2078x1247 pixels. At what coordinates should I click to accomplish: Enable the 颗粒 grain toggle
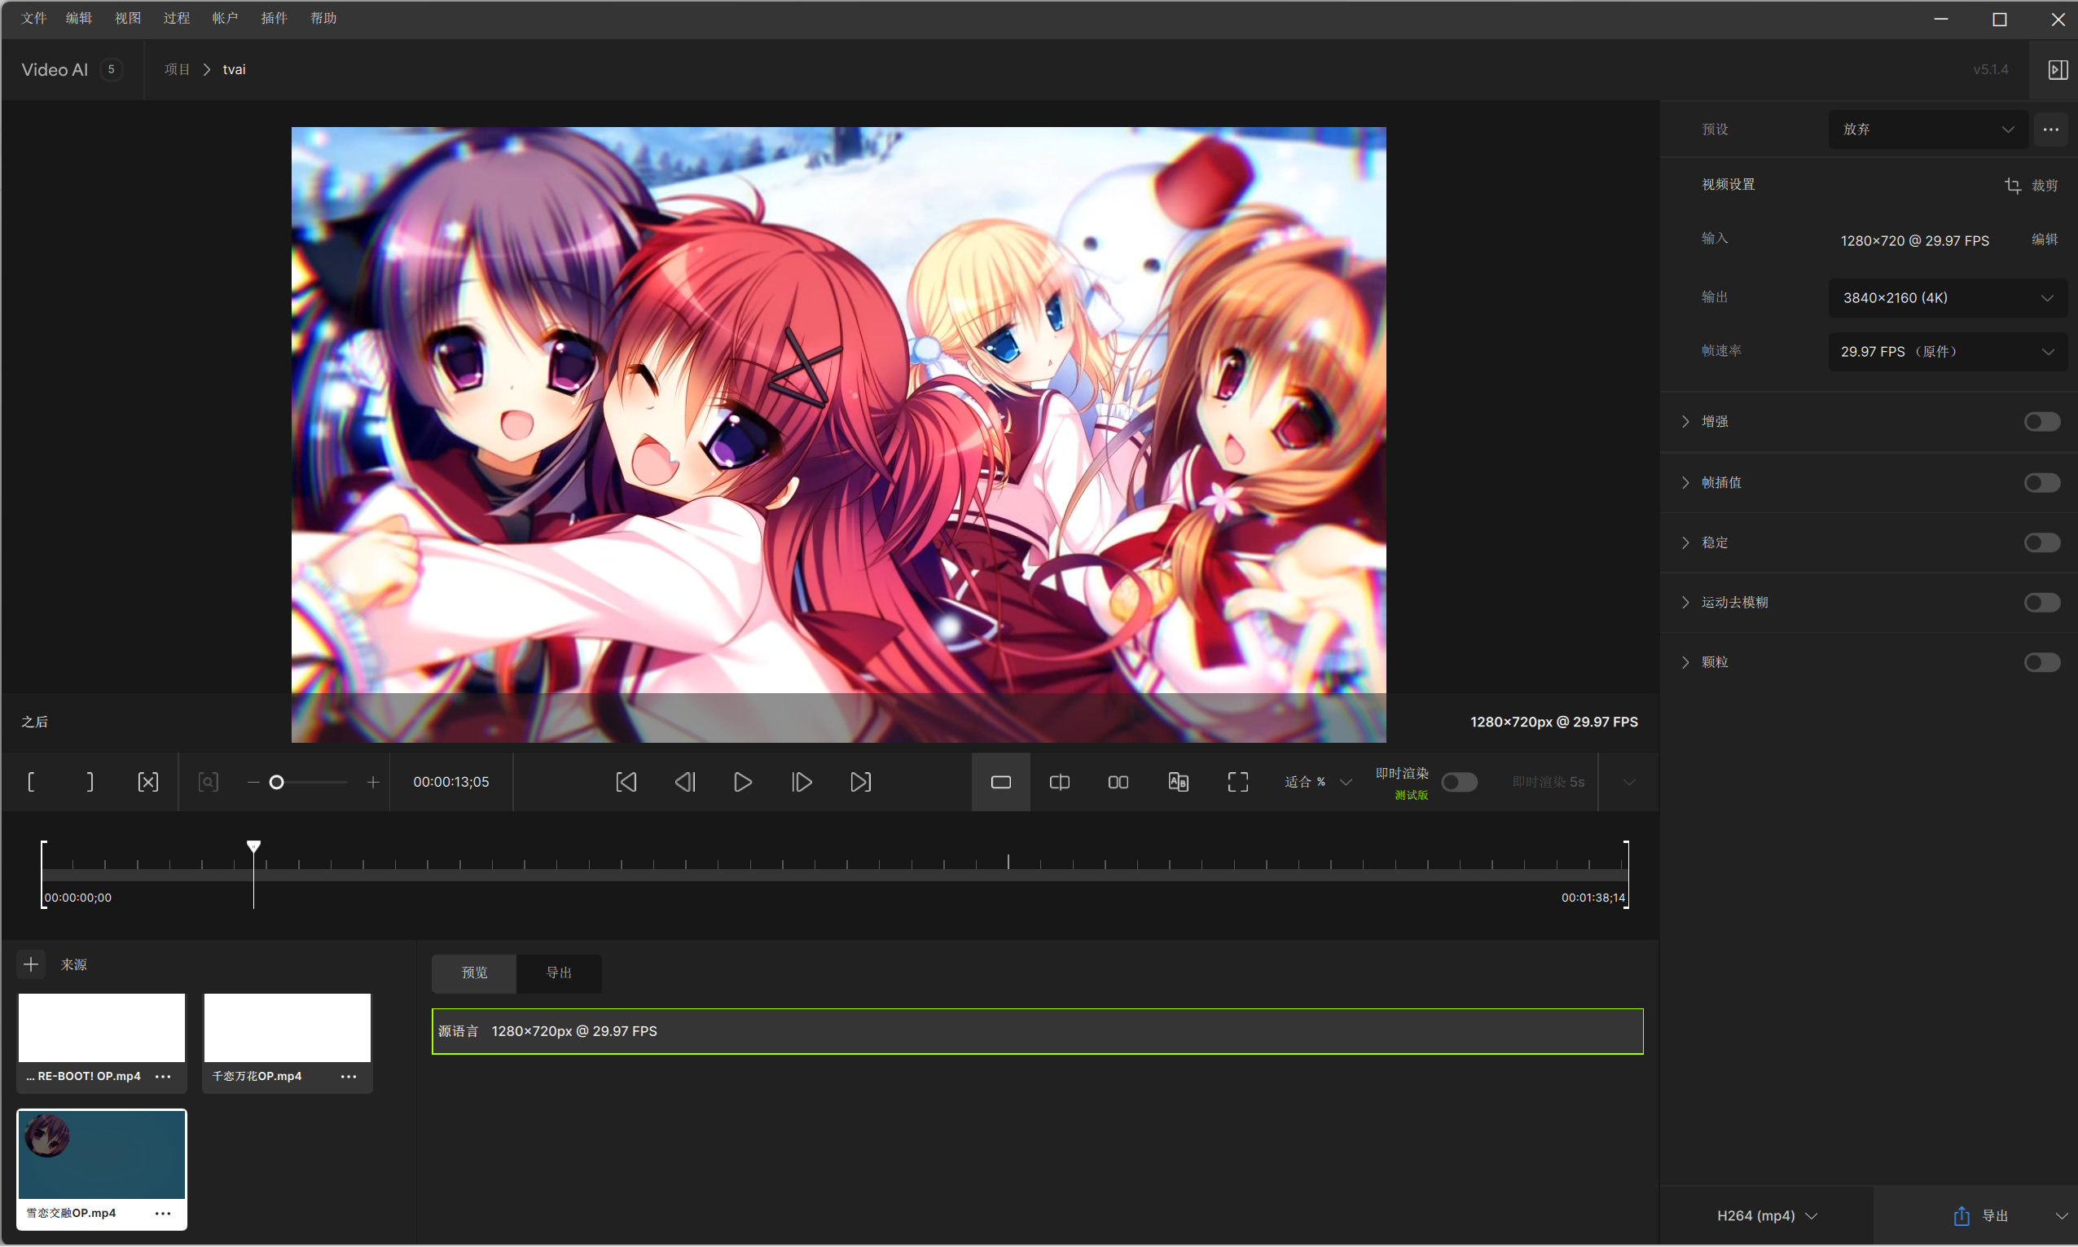2042,663
